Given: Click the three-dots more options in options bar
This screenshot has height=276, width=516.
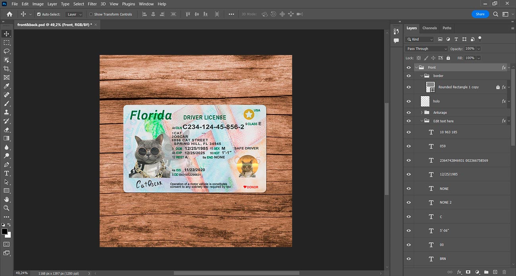Looking at the screenshot, I should [231, 14].
